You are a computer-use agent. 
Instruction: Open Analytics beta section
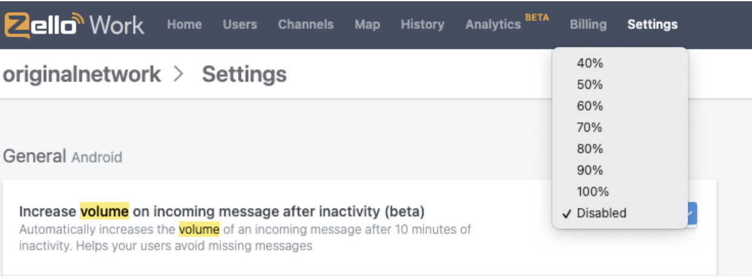click(x=507, y=24)
